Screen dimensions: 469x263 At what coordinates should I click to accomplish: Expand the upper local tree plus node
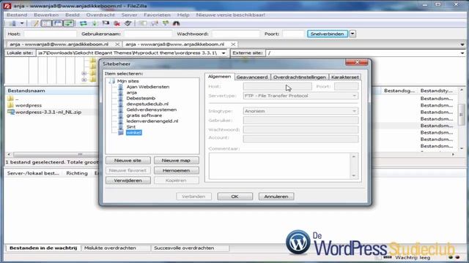click(84, 73)
